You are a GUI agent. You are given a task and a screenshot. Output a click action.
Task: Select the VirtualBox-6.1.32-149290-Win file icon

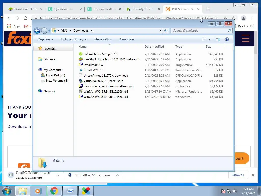coord(81,81)
